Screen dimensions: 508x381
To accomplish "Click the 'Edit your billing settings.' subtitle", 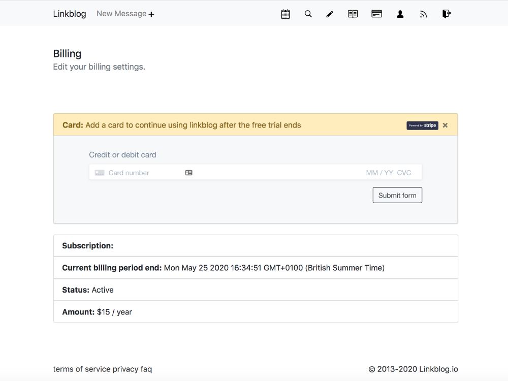I will pyautogui.click(x=99, y=67).
